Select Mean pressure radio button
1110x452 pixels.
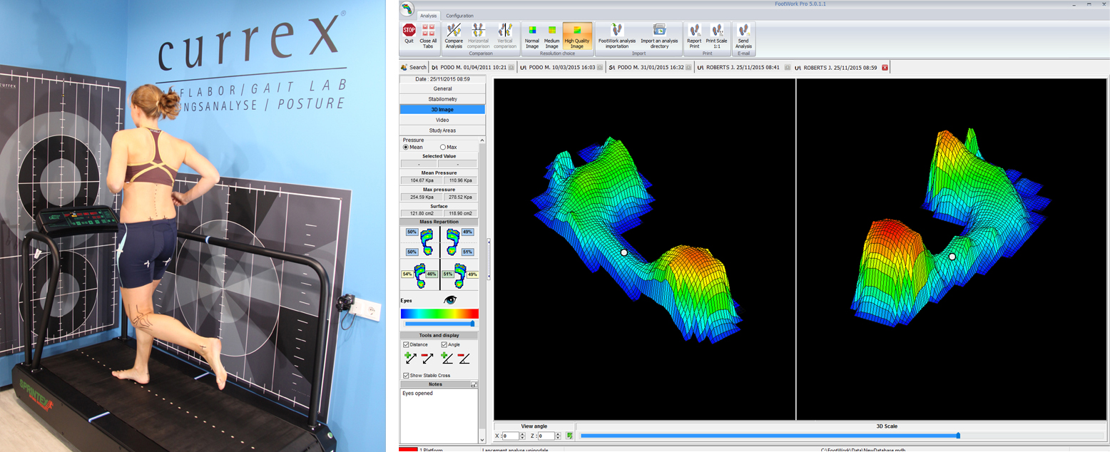tap(406, 148)
